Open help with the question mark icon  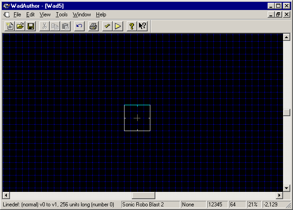pyautogui.click(x=132, y=26)
